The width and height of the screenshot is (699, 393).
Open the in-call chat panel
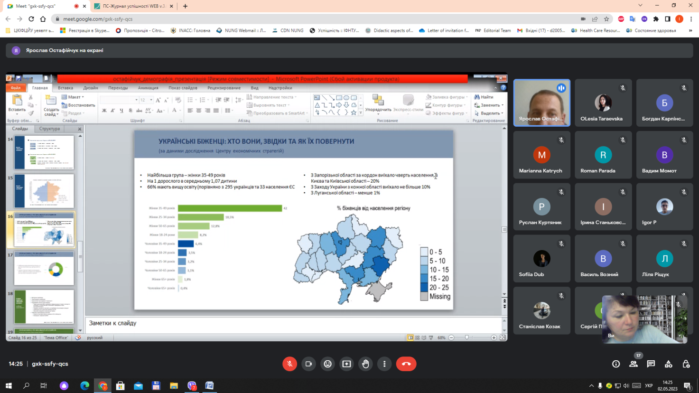point(651,364)
